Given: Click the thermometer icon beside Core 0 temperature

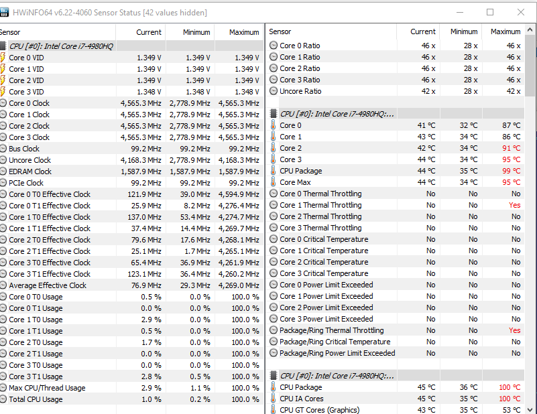Looking at the screenshot, I should [x=273, y=125].
